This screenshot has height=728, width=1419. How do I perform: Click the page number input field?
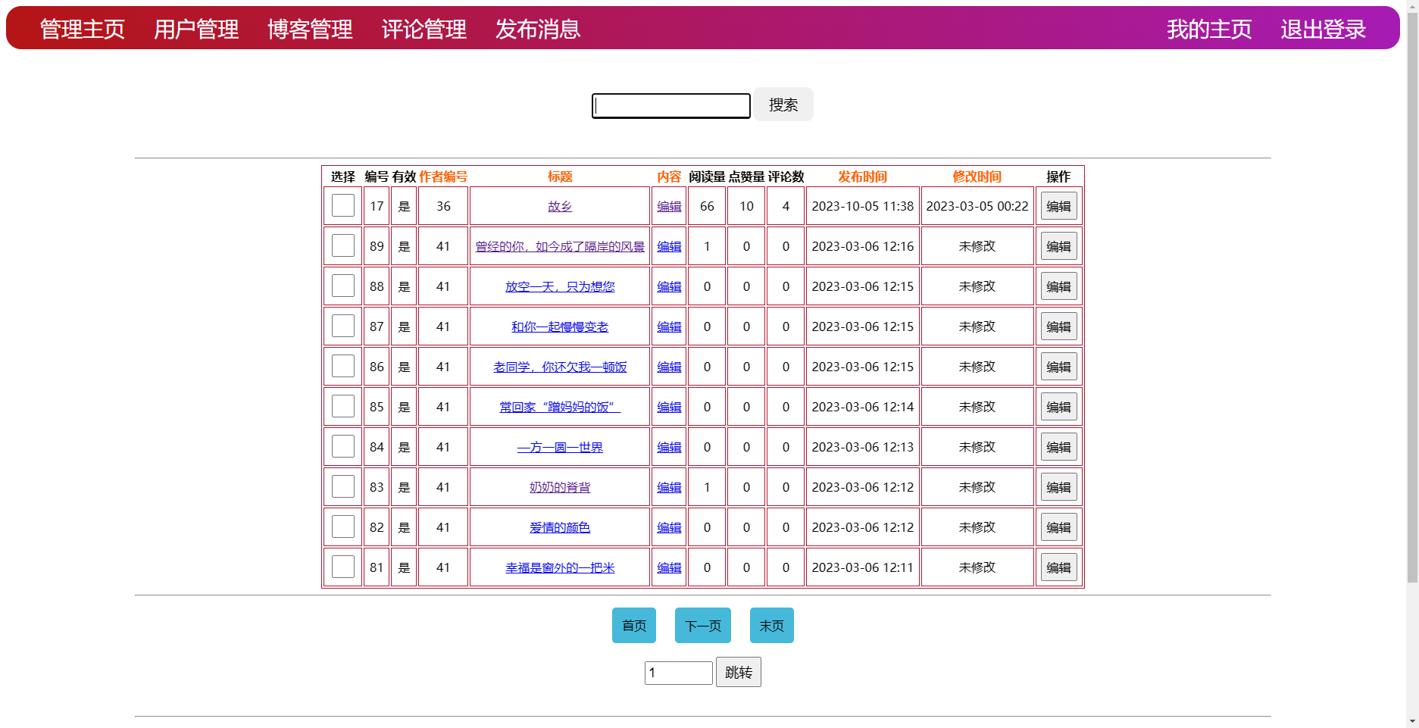point(679,673)
